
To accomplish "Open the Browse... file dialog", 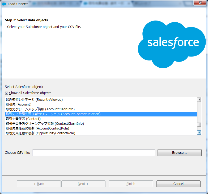I will point(180,153).
